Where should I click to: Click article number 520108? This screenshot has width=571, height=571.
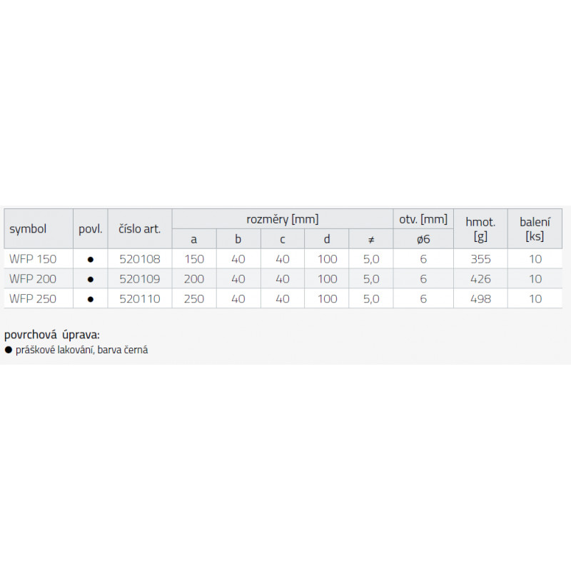[x=141, y=259]
